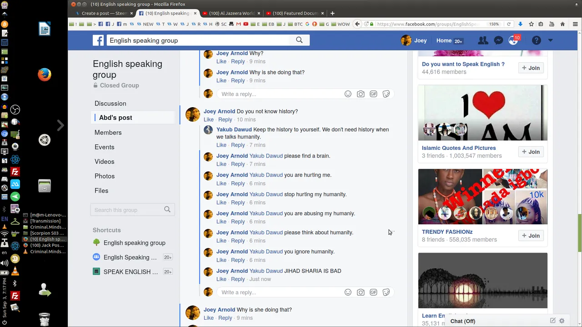
Task: Open a new Firefox tab with plus
Action: click(332, 13)
